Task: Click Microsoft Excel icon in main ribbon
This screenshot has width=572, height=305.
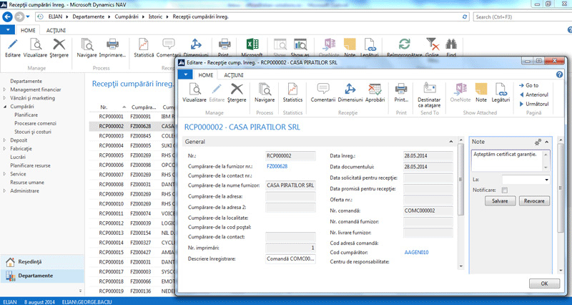Action: pos(252,45)
